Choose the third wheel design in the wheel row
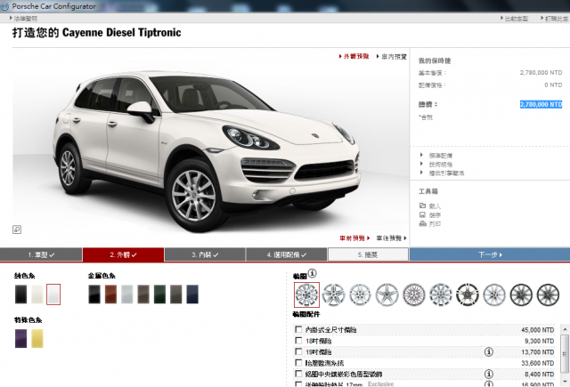This screenshot has height=387, width=570. pyautogui.click(x=360, y=294)
